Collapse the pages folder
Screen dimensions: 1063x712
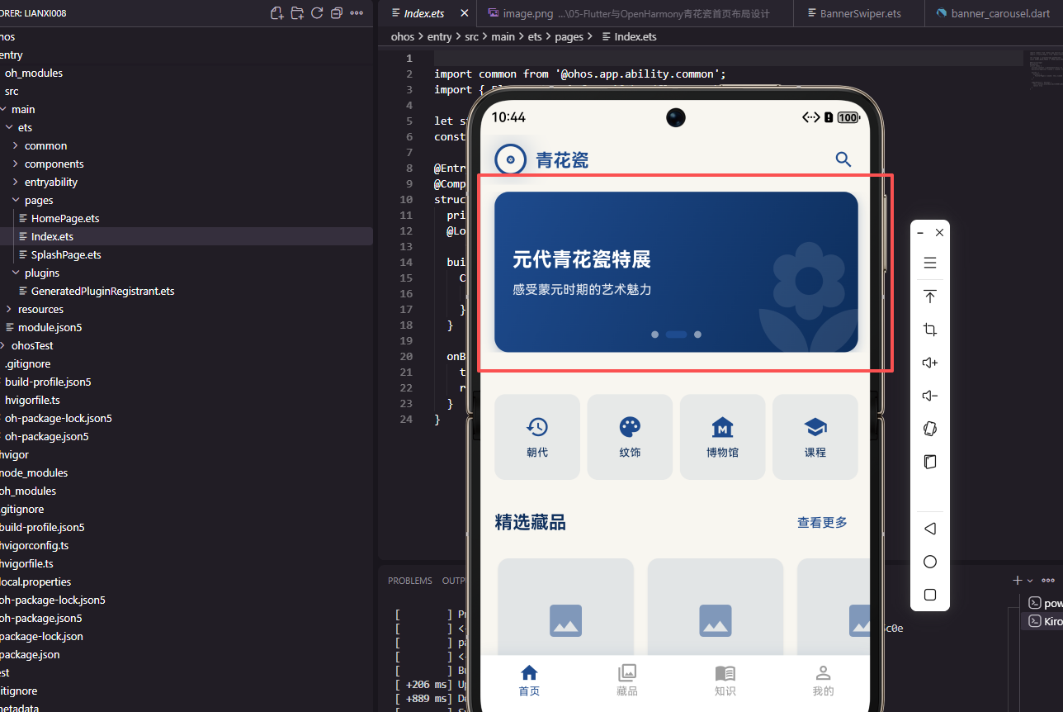click(x=40, y=200)
